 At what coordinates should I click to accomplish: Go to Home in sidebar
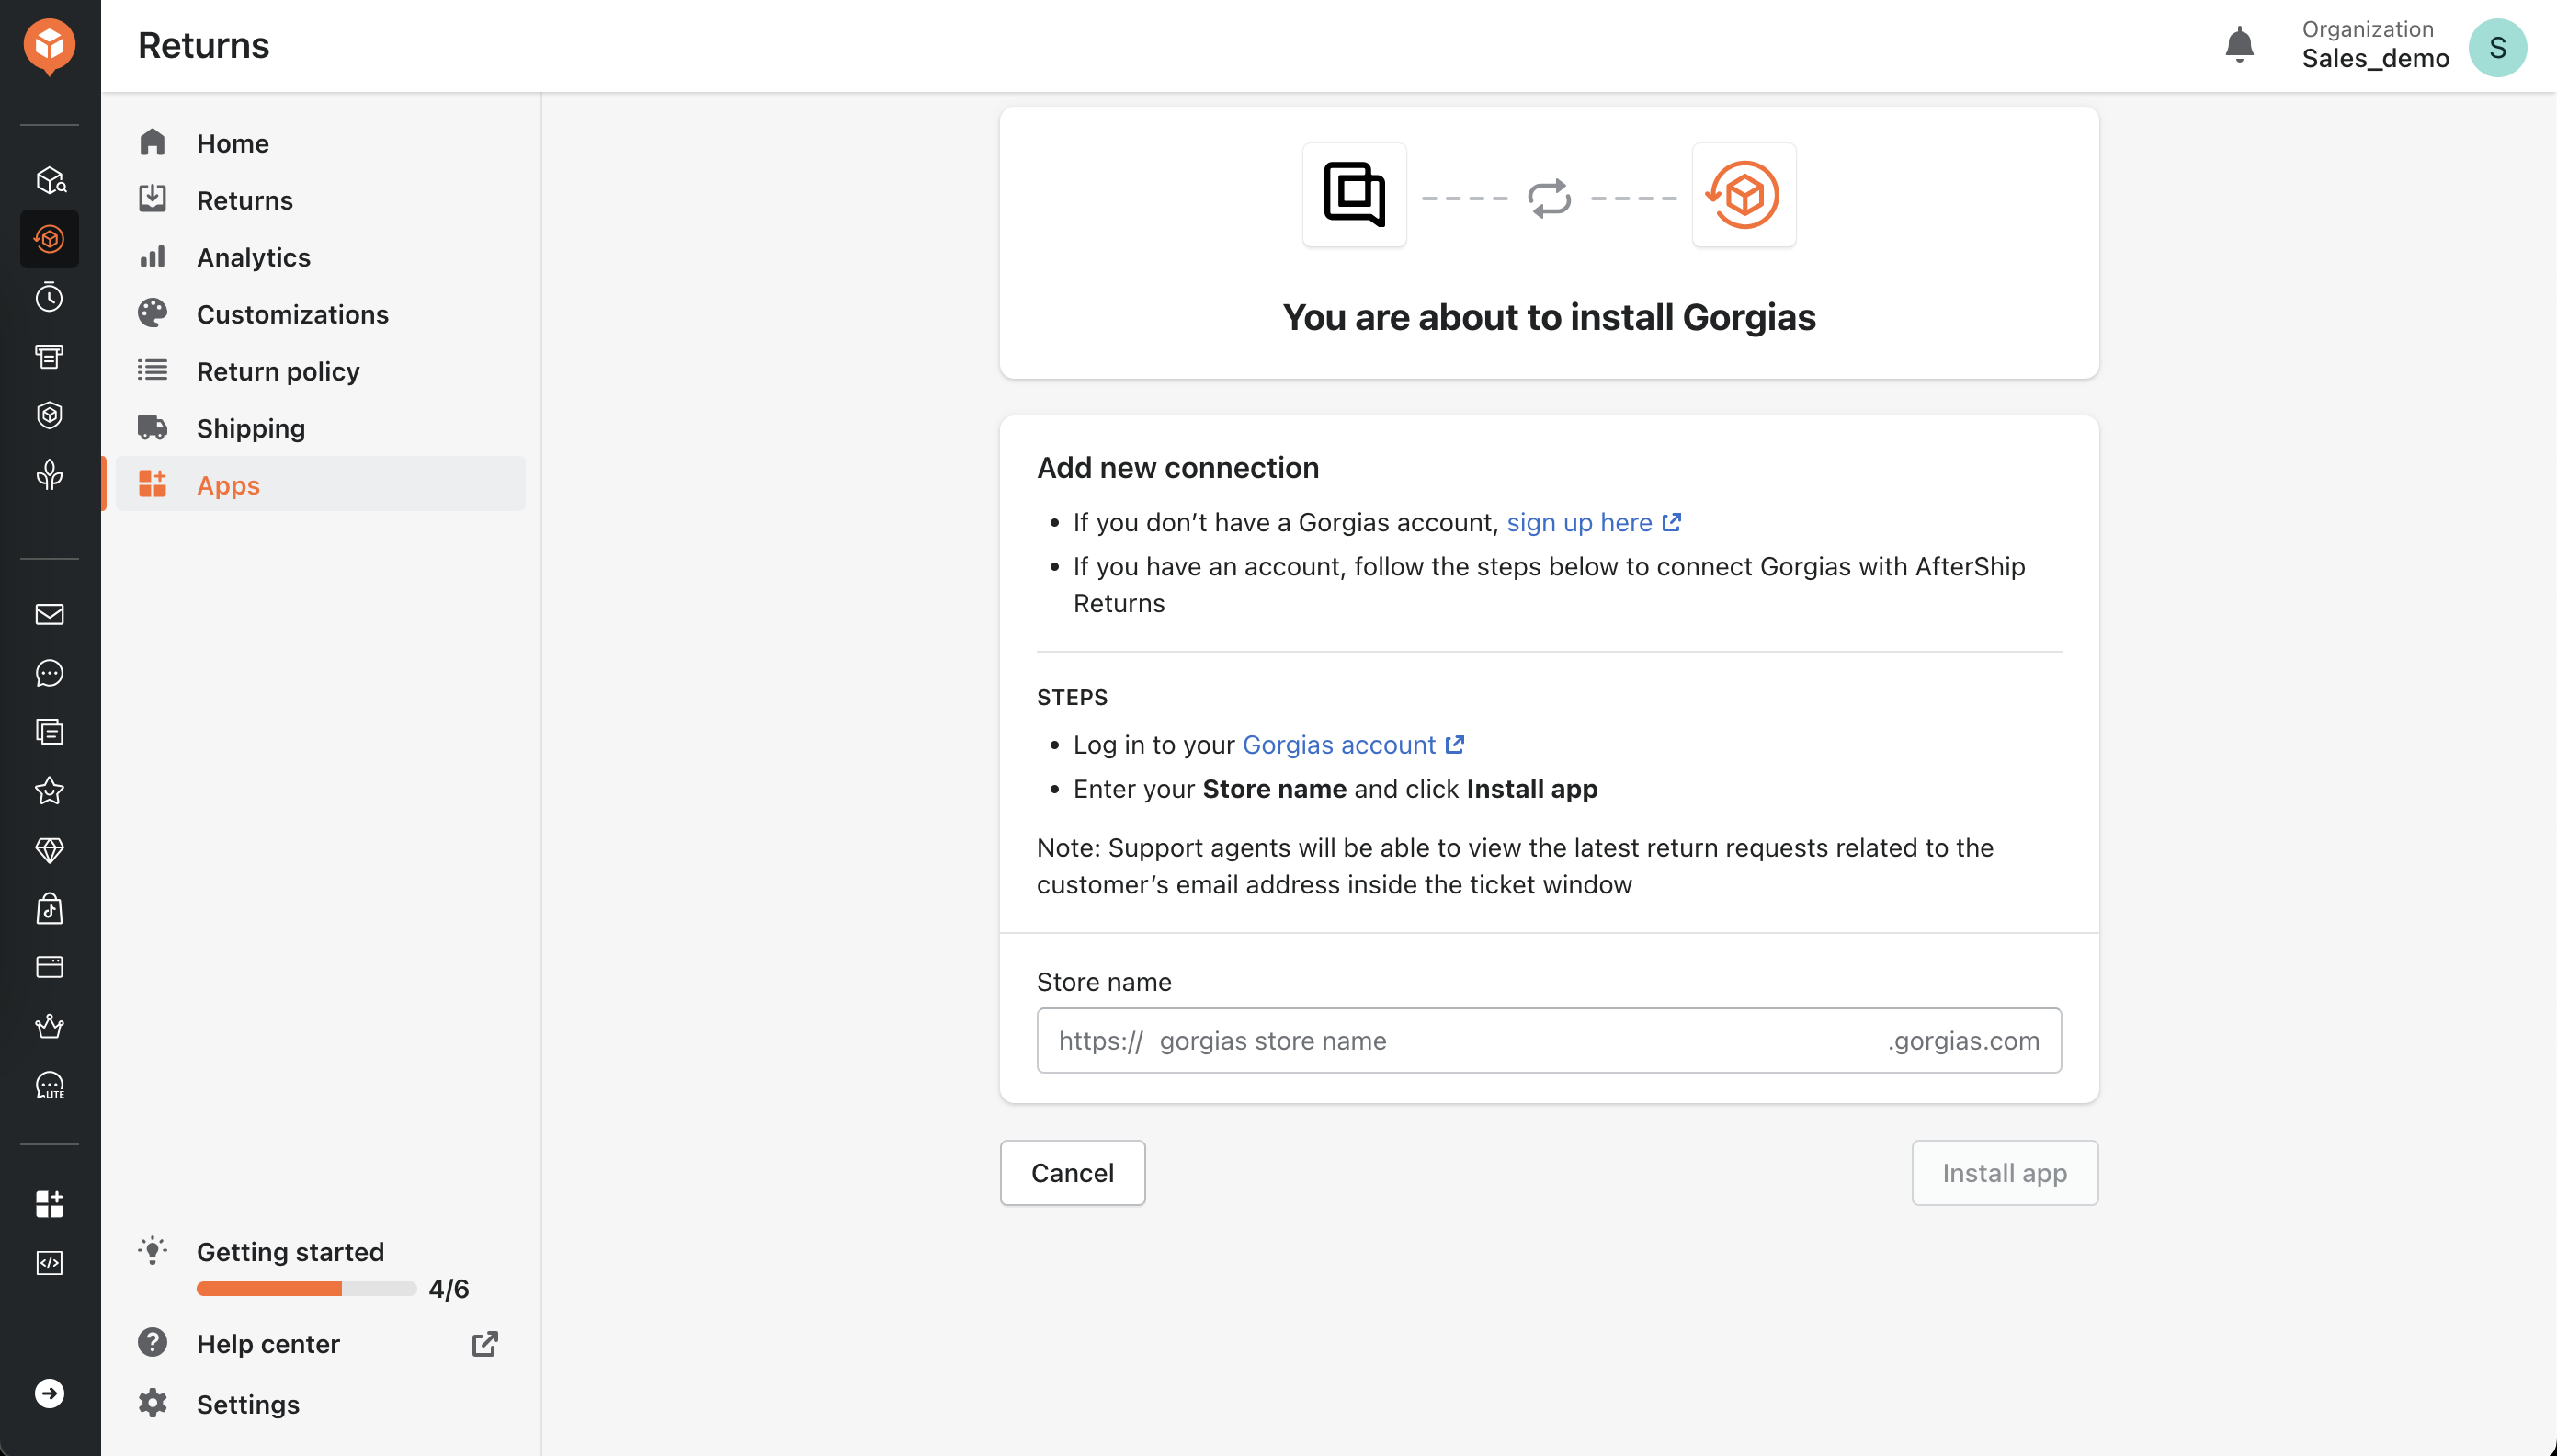click(320, 143)
